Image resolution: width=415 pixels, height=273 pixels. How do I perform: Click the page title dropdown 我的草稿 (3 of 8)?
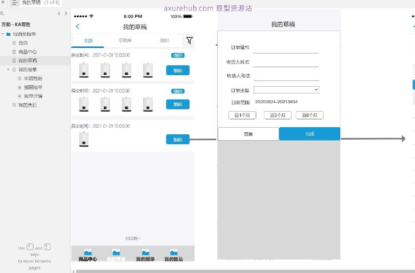point(41,3)
